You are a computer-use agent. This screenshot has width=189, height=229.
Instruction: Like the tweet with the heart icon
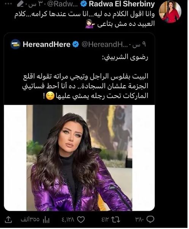pos(81,220)
